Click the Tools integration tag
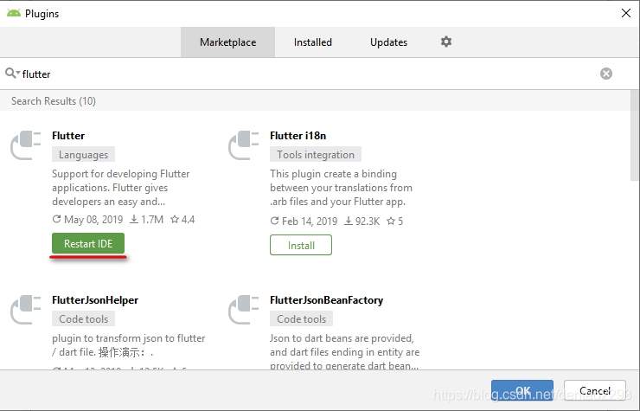640x411 pixels. pos(316,154)
